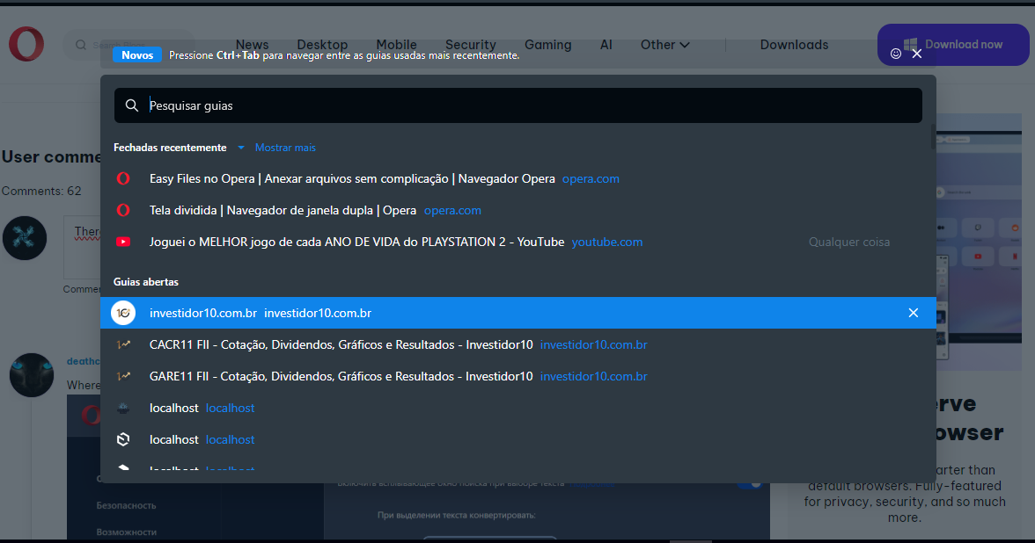Click inside the comment text box
Screen dimensions: 1035x543
(x=83, y=247)
